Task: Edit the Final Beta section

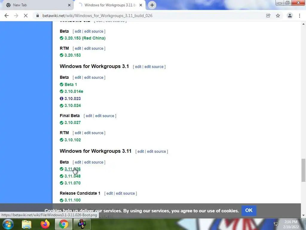Action: click(x=89, y=116)
